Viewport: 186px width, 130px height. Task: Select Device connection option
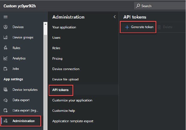(x=66, y=69)
